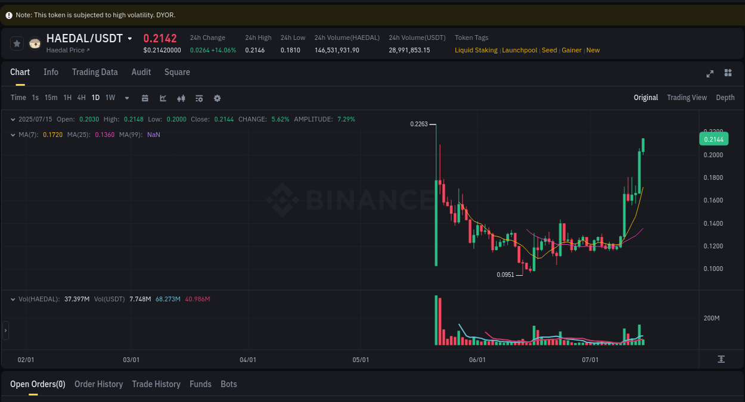The width and height of the screenshot is (745, 402).
Task: Open the chart settings gear icon
Action: coord(217,98)
